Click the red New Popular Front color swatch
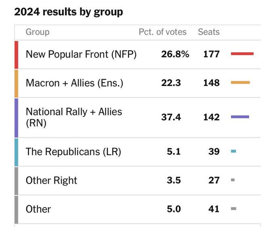Screen dimensions: 275x227 [x=16, y=54]
